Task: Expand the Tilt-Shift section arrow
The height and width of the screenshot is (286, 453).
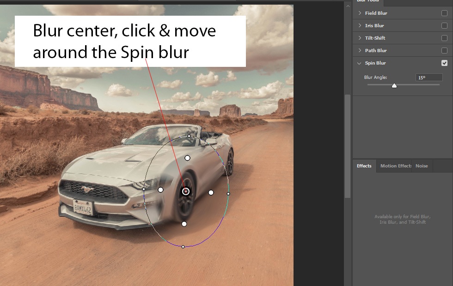Action: coord(360,38)
